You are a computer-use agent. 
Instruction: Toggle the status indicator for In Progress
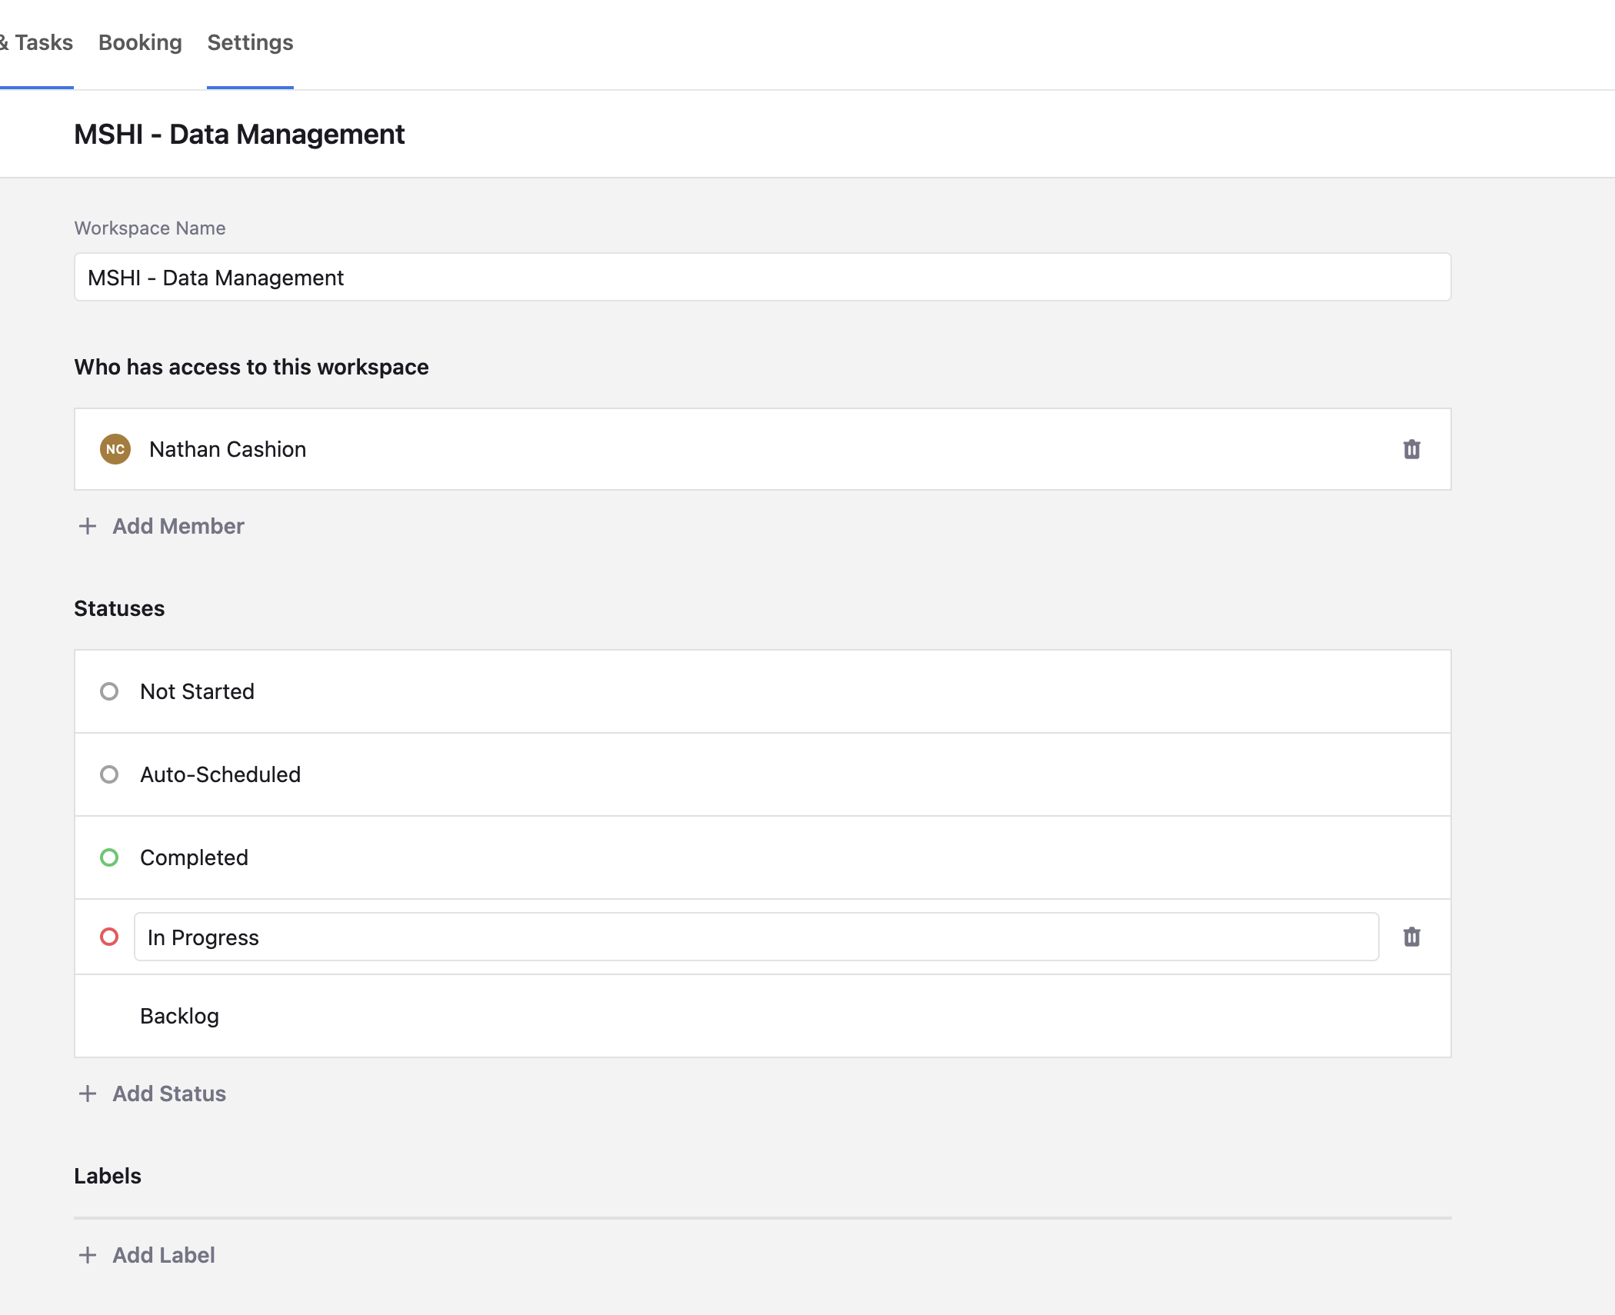click(110, 937)
